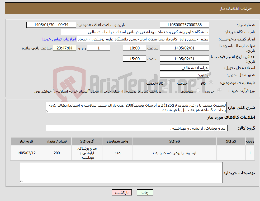Viewport: 260px width, 201px height.
Task: Click item name لوسیون یا روغن دست یا بدن
Action: tap(174, 153)
